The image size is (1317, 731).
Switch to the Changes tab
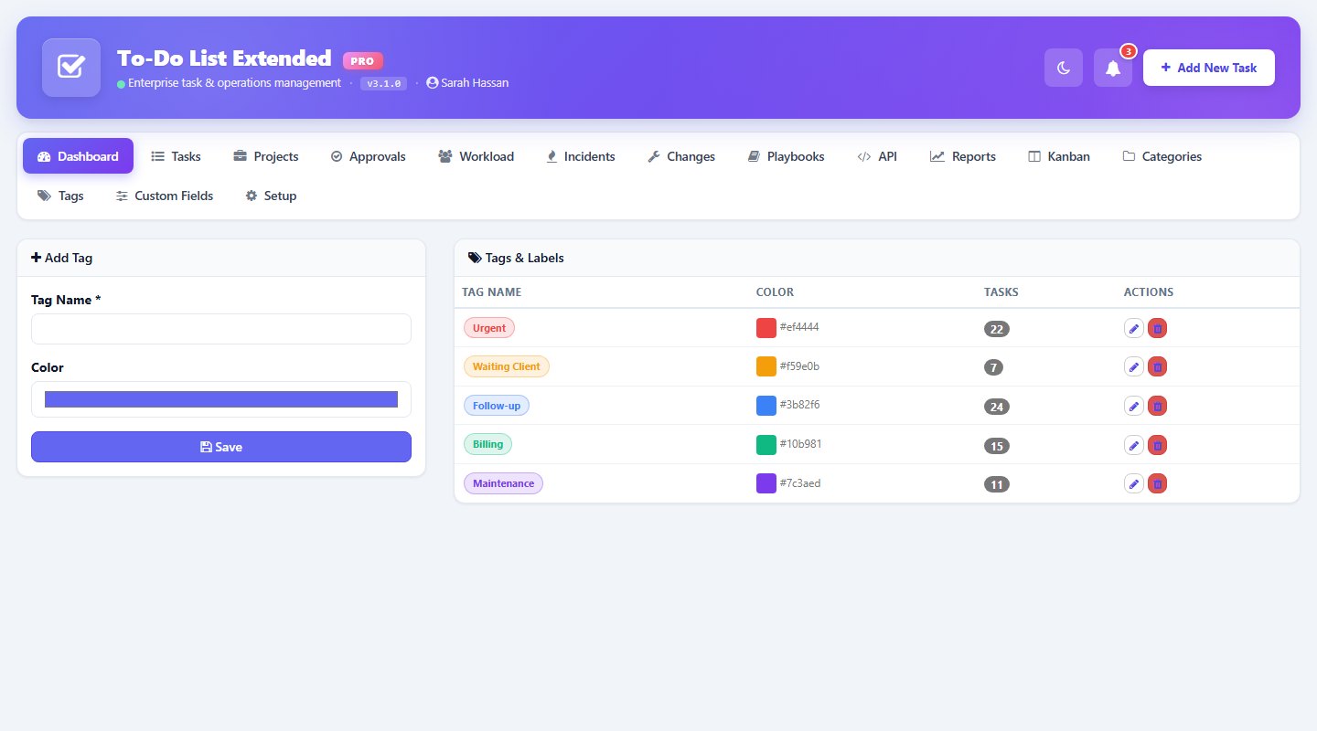680,156
